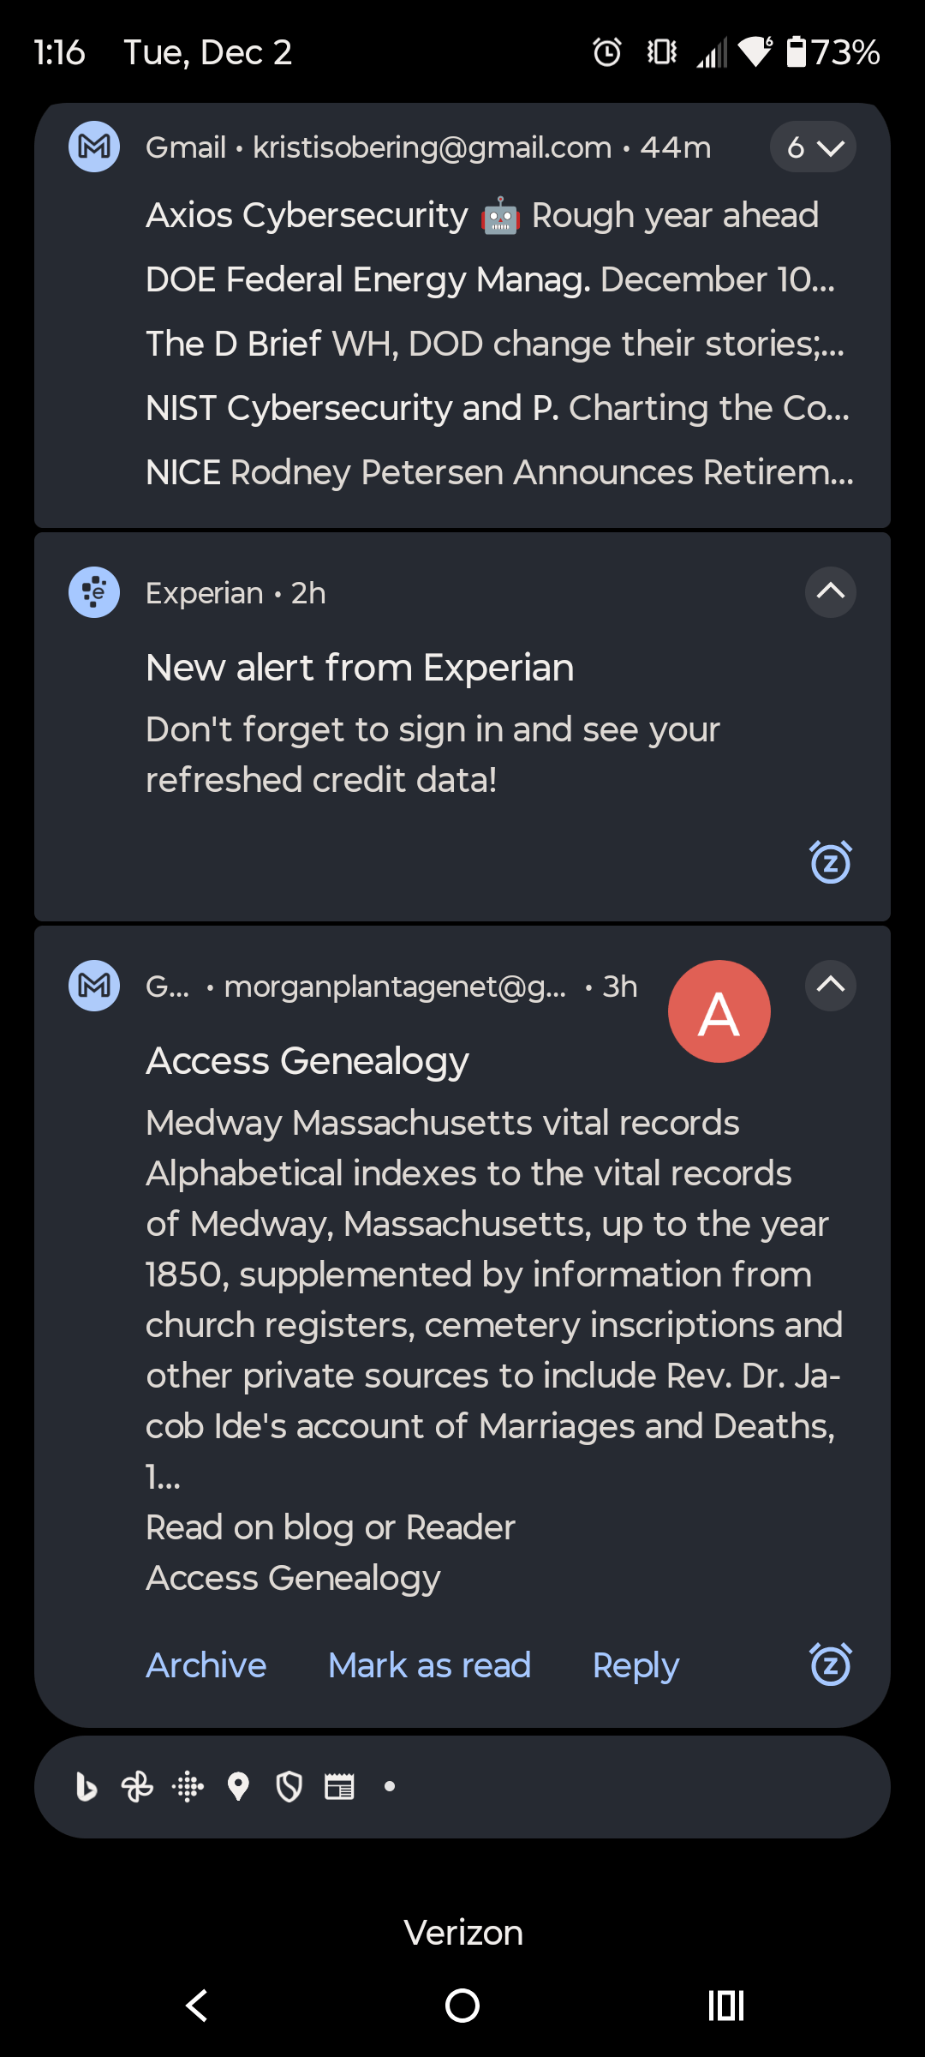Snooze the Access Genealogy email
Image resolution: width=925 pixels, height=2057 pixels.
(829, 1665)
